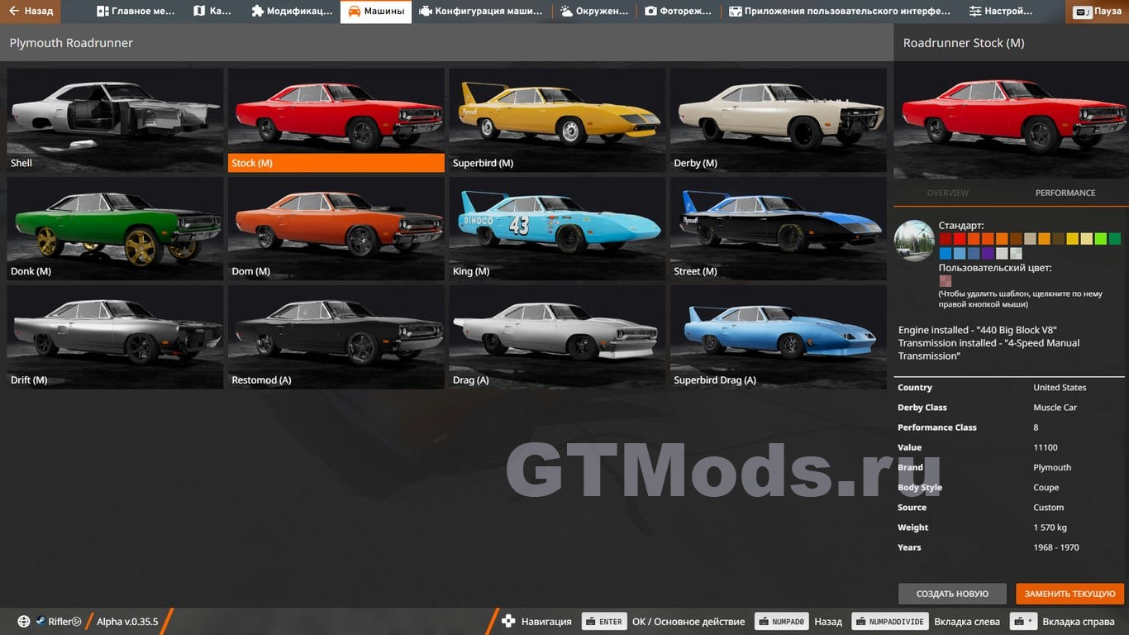Click the Alpha v.0.35.5 version label

point(127,622)
